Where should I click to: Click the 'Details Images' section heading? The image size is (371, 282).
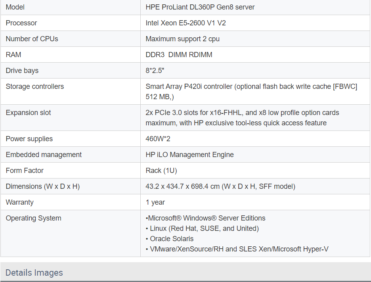34,273
